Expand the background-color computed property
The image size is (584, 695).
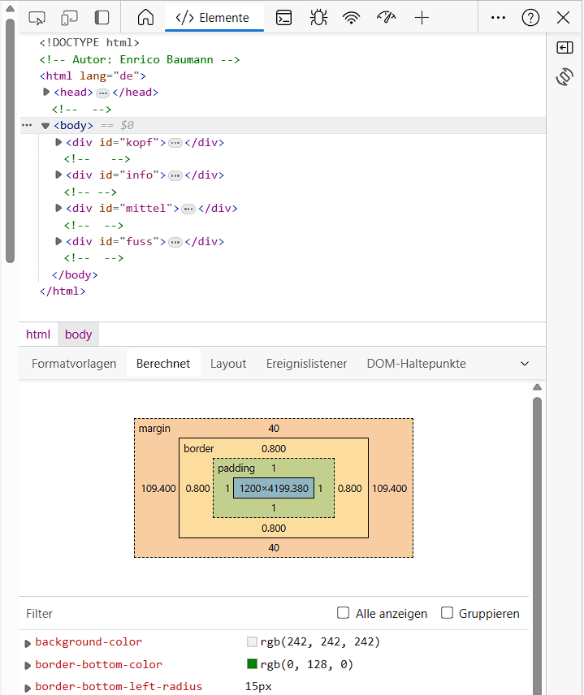tap(29, 643)
